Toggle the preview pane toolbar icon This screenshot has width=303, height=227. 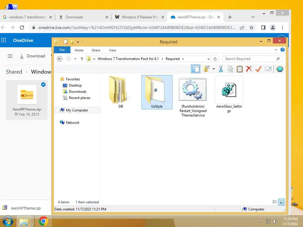click(x=196, y=69)
